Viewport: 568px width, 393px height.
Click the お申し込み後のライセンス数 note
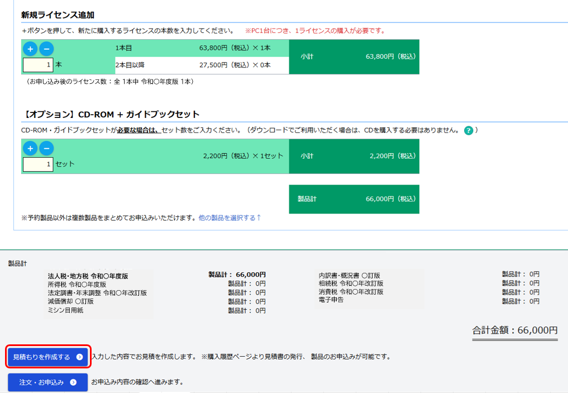(x=110, y=82)
